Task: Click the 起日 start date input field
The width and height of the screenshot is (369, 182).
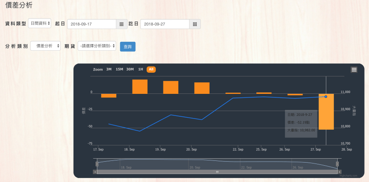Action: pos(92,24)
